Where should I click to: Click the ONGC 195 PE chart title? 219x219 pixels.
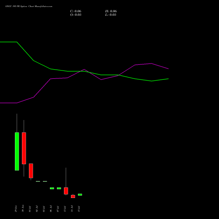29,7
